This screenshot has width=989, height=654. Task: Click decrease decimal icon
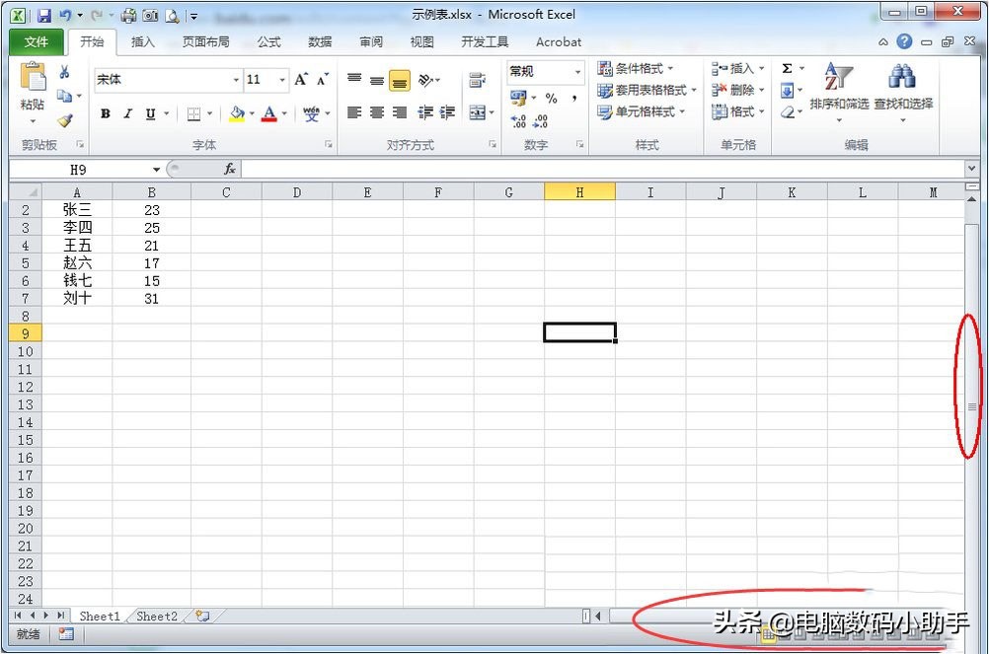tap(541, 121)
